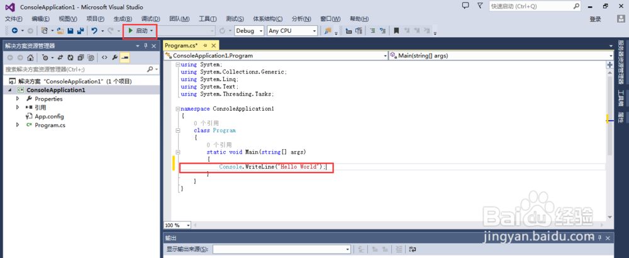Click the Properties wrench icon
Image resolution: width=629 pixels, height=258 pixels.
pos(114,58)
